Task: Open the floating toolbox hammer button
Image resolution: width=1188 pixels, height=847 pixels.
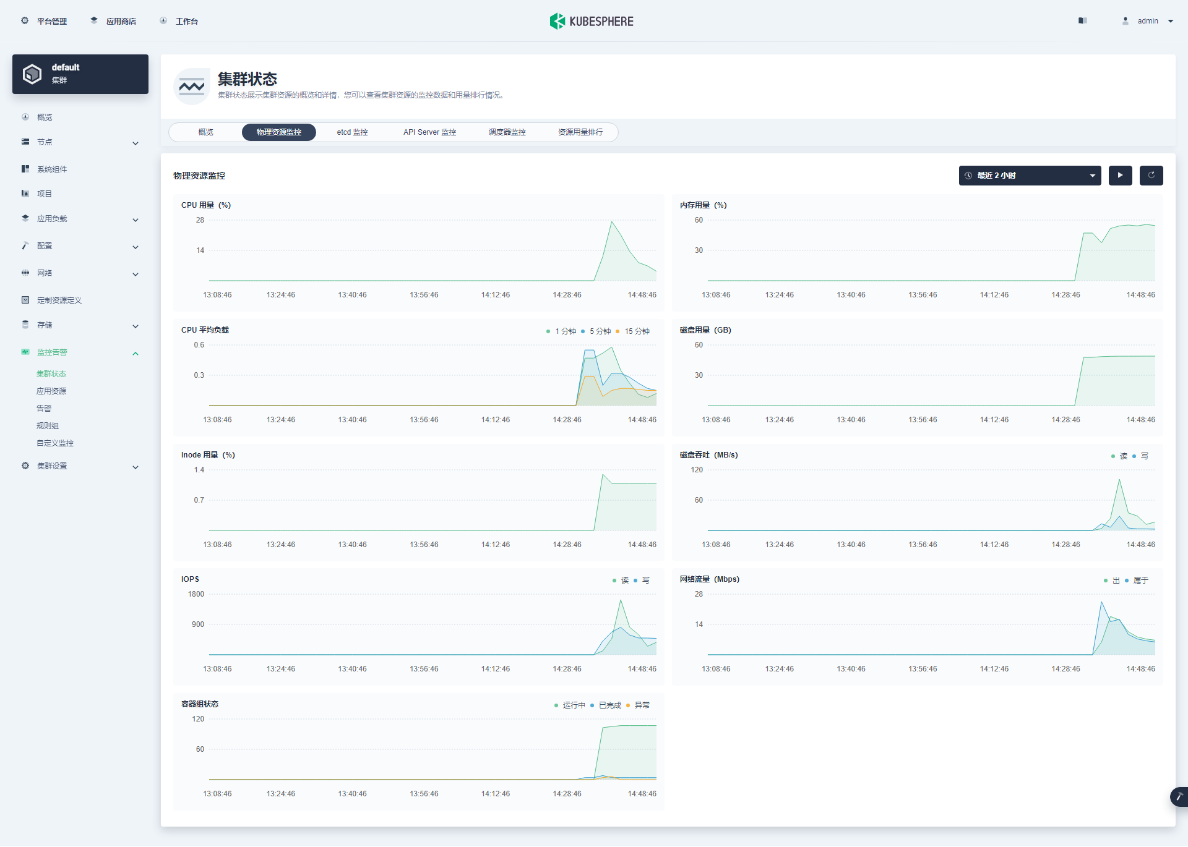Action: click(x=1179, y=796)
